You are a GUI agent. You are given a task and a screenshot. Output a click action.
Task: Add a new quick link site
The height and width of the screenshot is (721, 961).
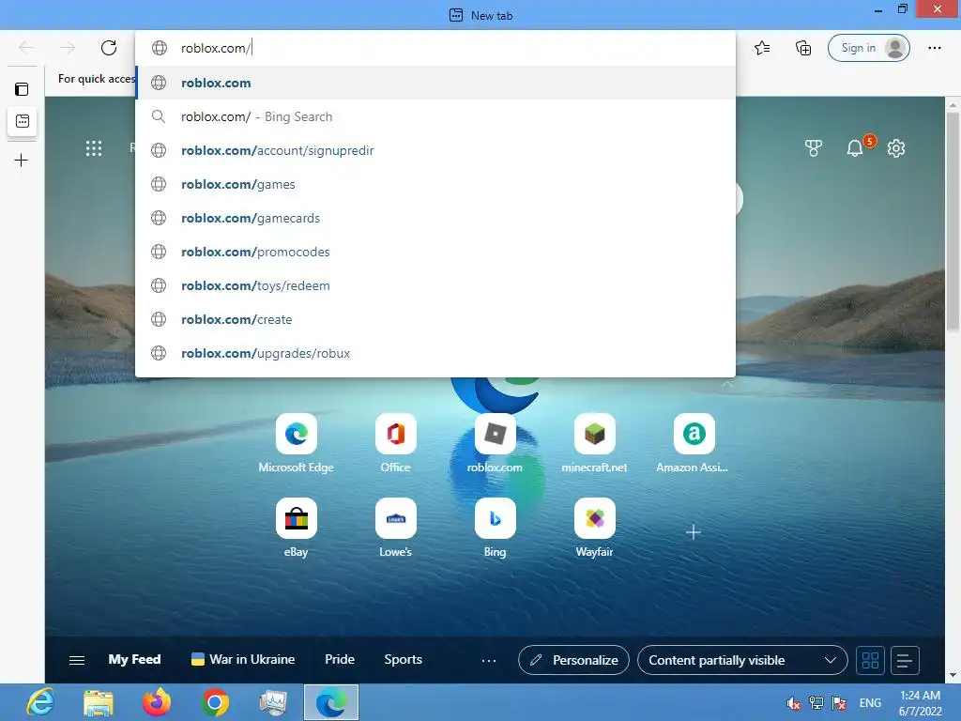click(694, 532)
